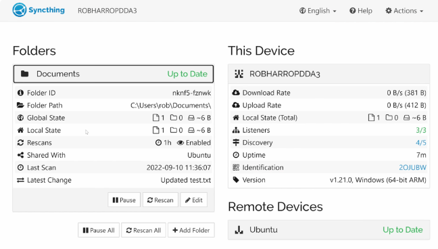This screenshot has width=438, height=249.
Task: Click the Up to Date status on Ubuntu
Action: coord(403,229)
